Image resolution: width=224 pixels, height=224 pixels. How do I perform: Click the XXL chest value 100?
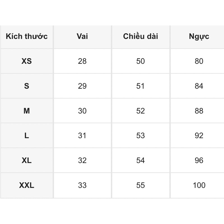(x=199, y=185)
